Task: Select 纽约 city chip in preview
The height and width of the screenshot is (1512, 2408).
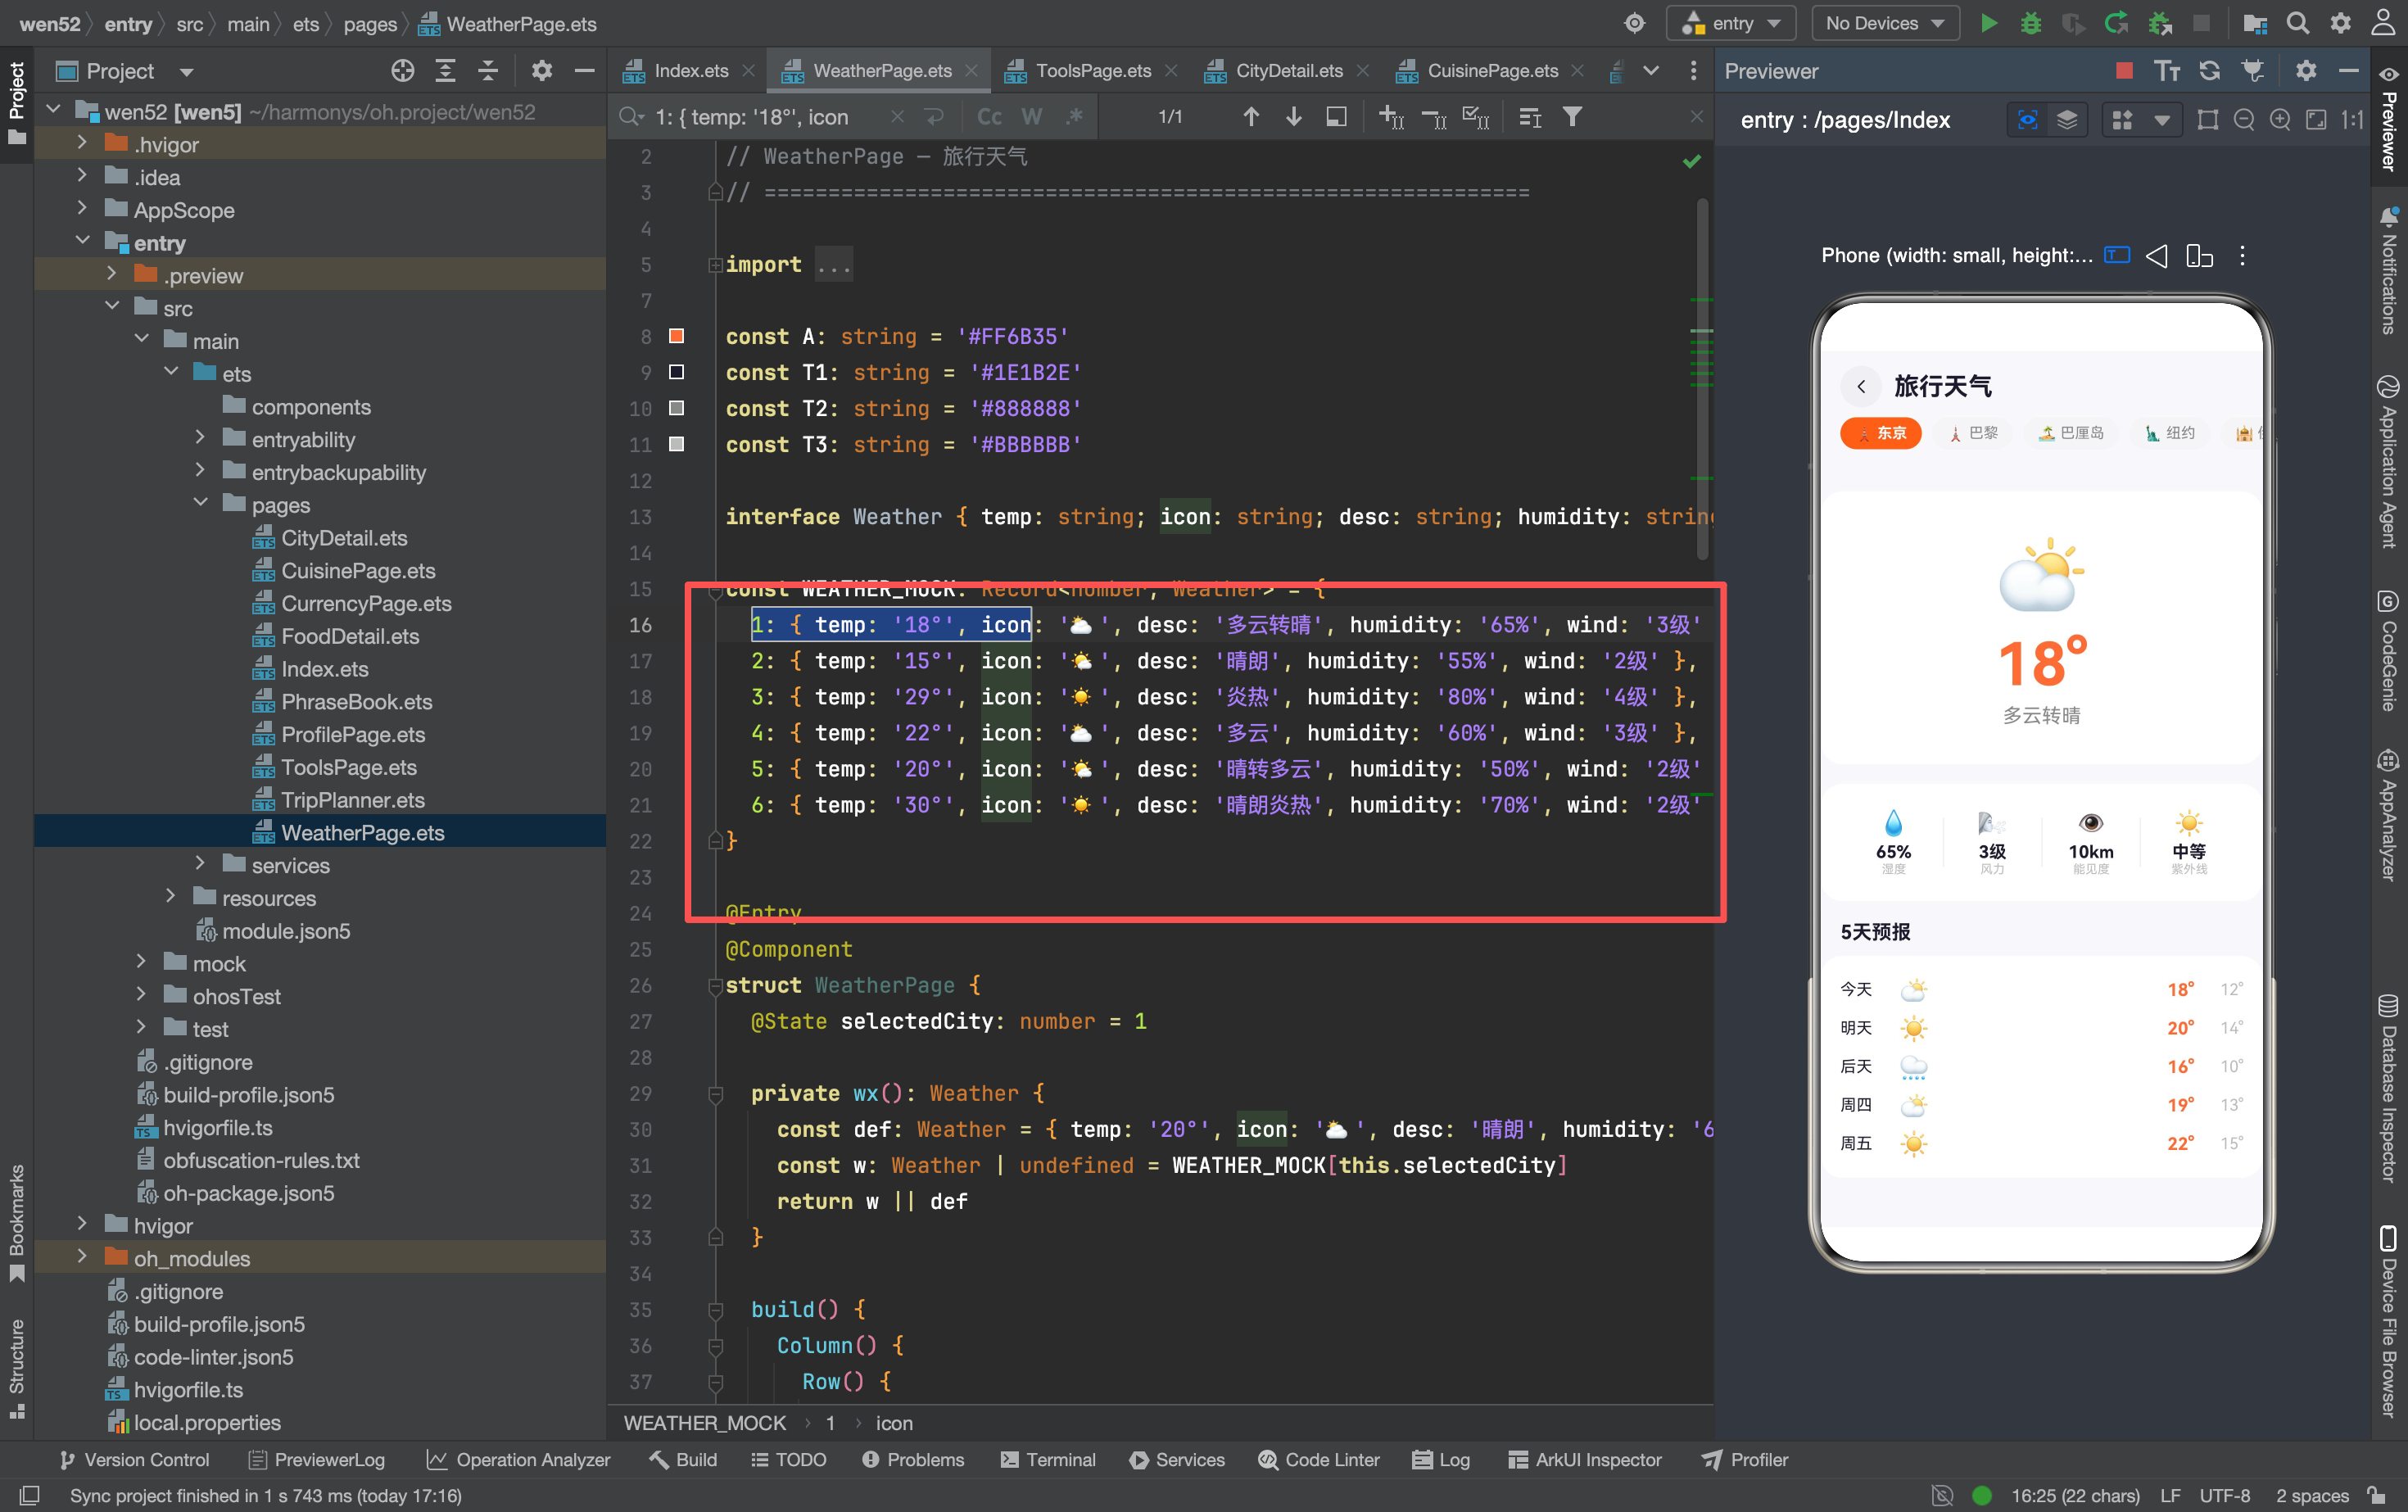Action: 2170,433
